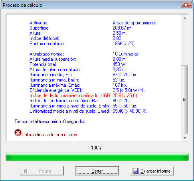Click the vertical scrollbar thumb

click(x=185, y=99)
